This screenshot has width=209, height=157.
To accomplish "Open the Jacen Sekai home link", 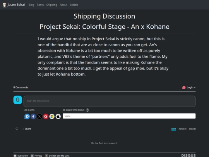I will pyautogui.click(x=16, y=5).
